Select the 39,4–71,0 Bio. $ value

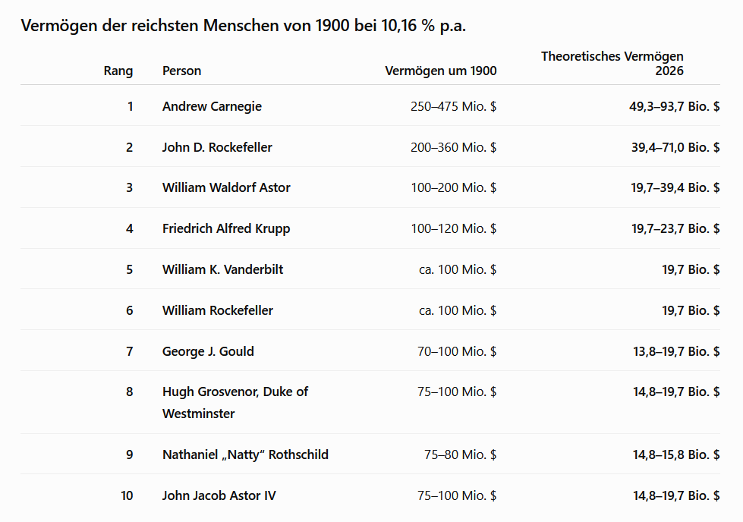pos(675,147)
